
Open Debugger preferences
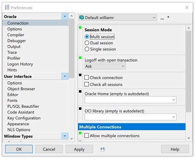(17, 41)
